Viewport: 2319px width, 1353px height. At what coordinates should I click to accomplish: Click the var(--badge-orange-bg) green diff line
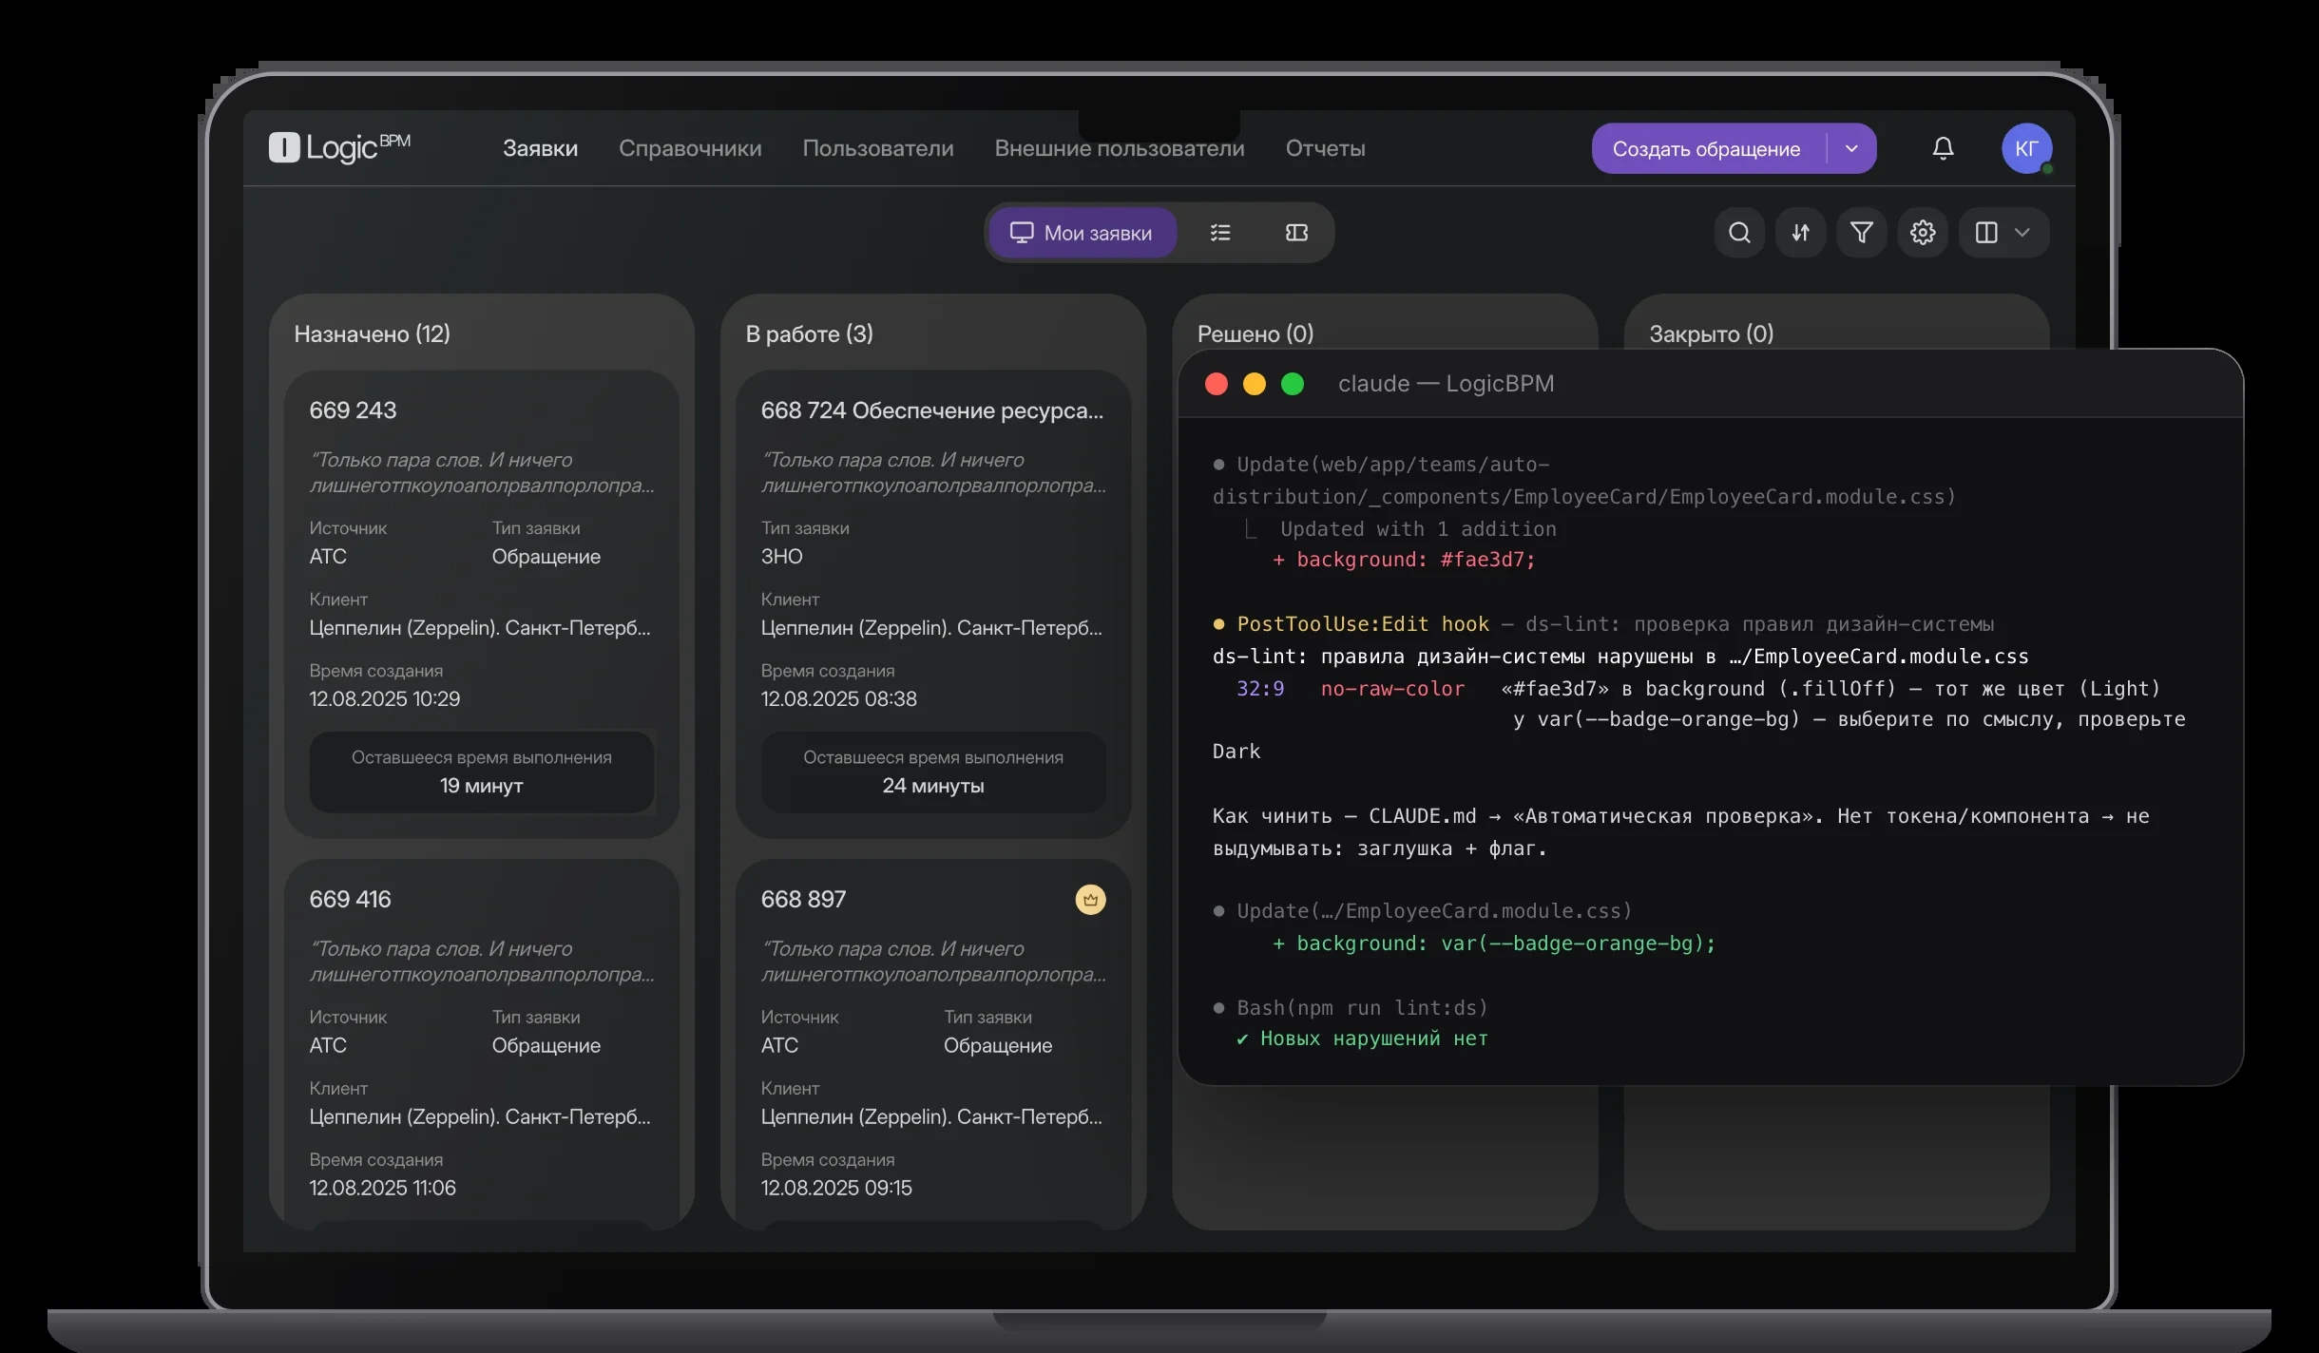[1494, 943]
